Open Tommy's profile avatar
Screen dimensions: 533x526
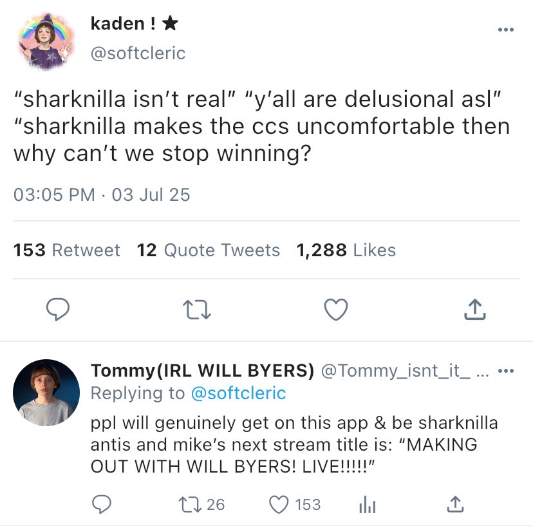point(46,392)
